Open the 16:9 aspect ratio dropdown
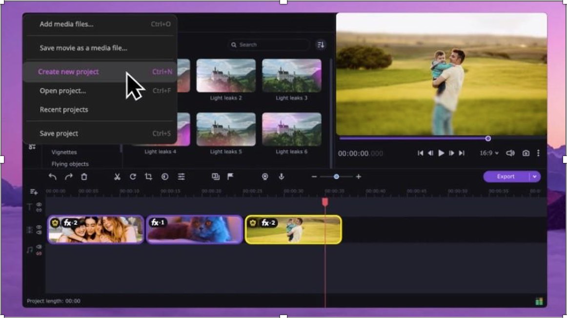Screen dimensions: 567x318 [489, 153]
